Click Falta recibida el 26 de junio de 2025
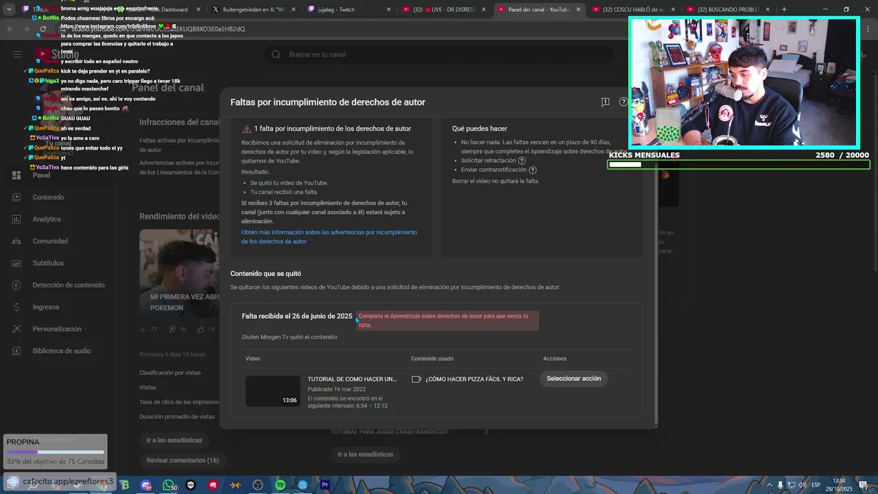This screenshot has width=878, height=494. tap(297, 316)
